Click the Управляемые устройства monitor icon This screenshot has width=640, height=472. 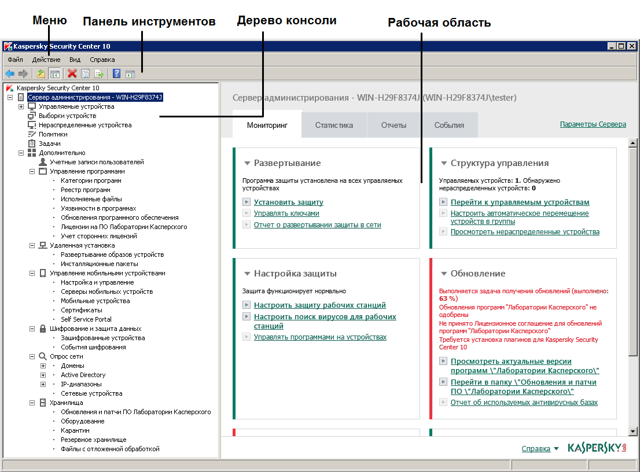pyautogui.click(x=32, y=106)
